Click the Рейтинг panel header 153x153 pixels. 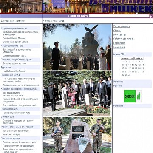tap(132, 86)
